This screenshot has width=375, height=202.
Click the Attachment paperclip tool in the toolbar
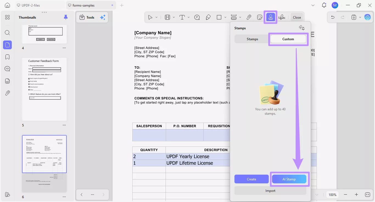(x=249, y=17)
